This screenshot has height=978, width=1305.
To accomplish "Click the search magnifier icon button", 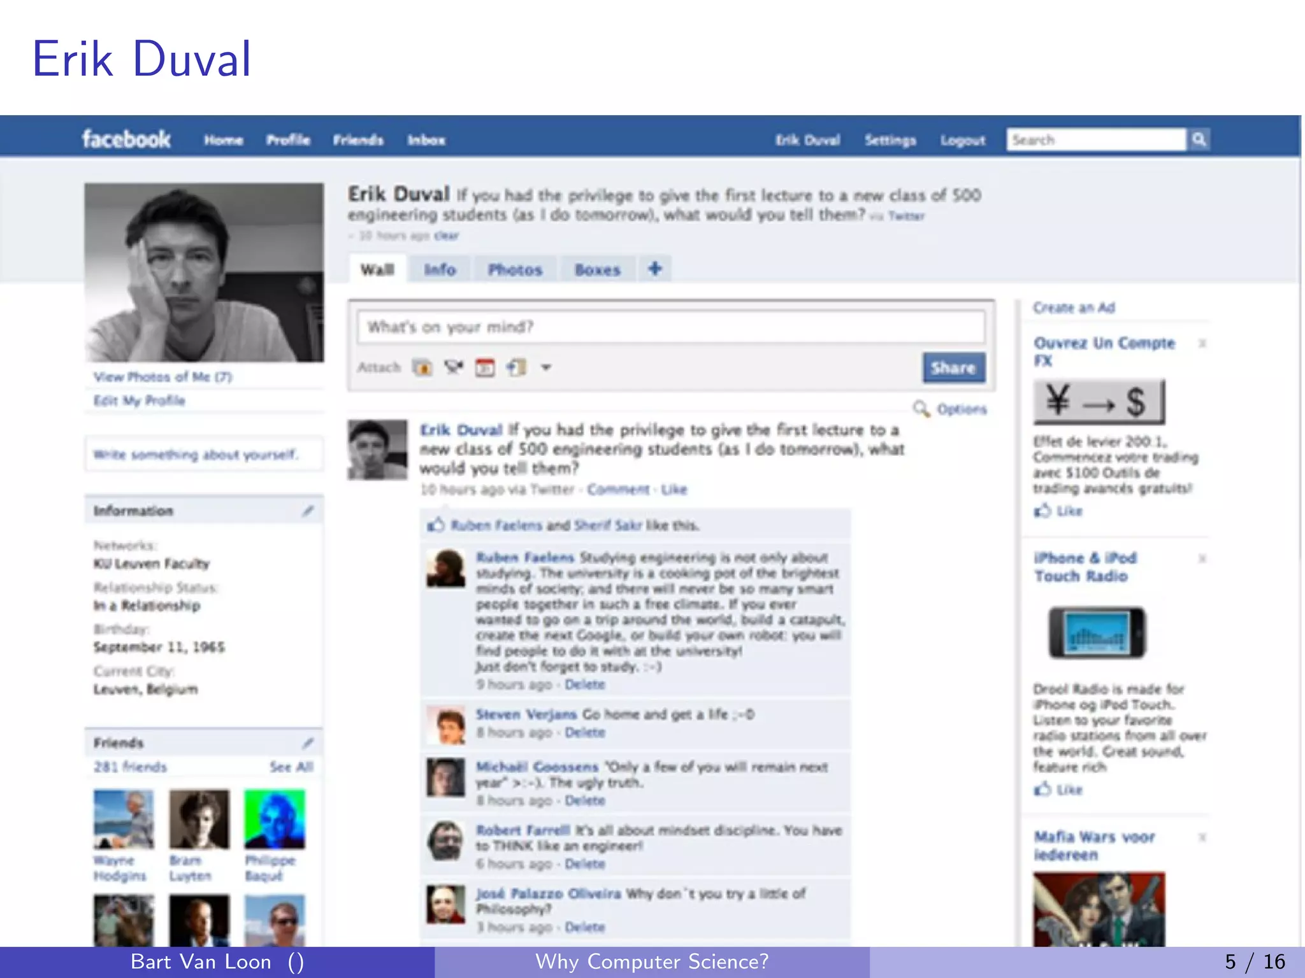I will pyautogui.click(x=1199, y=139).
